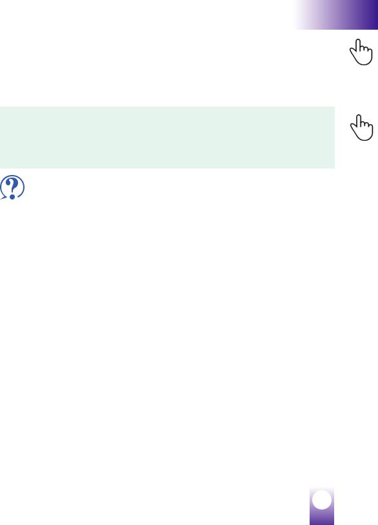The height and width of the screenshot is (525, 378).
Task: Open the blue question mark icon
Action: [x=12, y=187]
